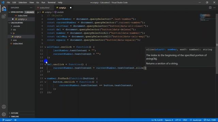218x122 pixels.
Task: Fold the allClear.onclick function at line 10
Action: (x=45, y=47)
